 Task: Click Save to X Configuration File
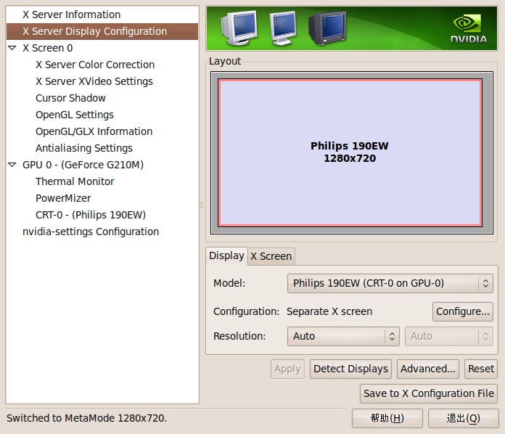pyautogui.click(x=429, y=394)
